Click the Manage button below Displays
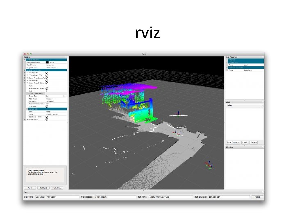 pyautogui.click(x=57, y=188)
